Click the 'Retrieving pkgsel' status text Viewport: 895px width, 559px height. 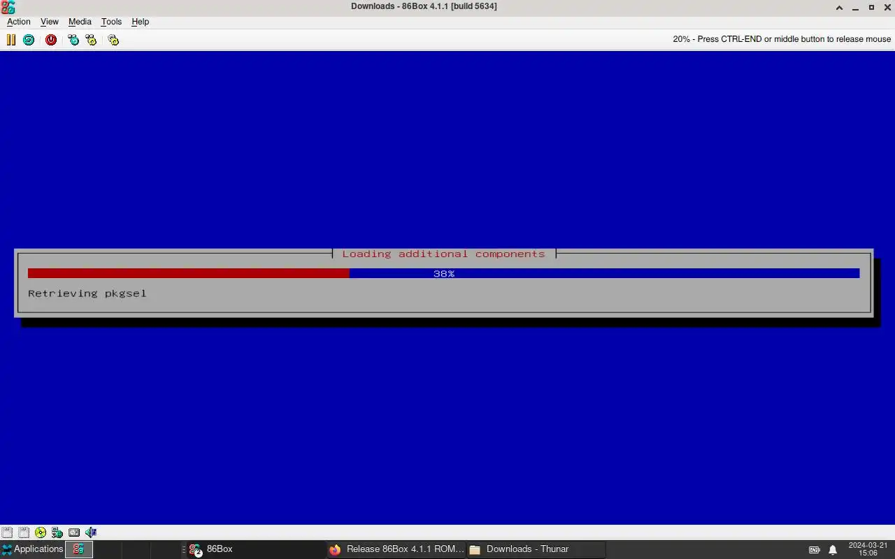(x=87, y=293)
